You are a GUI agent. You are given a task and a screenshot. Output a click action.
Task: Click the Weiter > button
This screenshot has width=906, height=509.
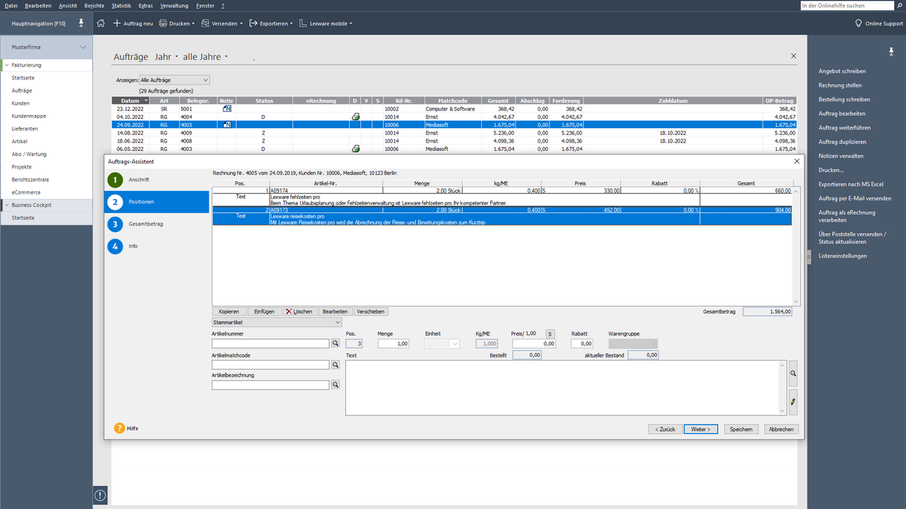(700, 429)
